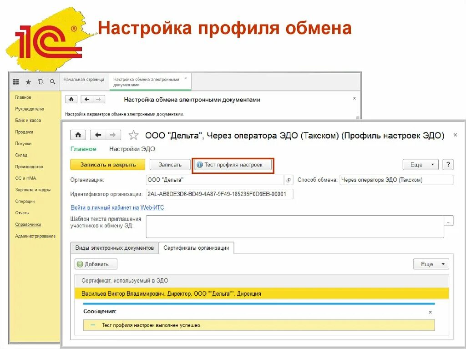Open Руководителю section in sidebar

(x=30, y=109)
